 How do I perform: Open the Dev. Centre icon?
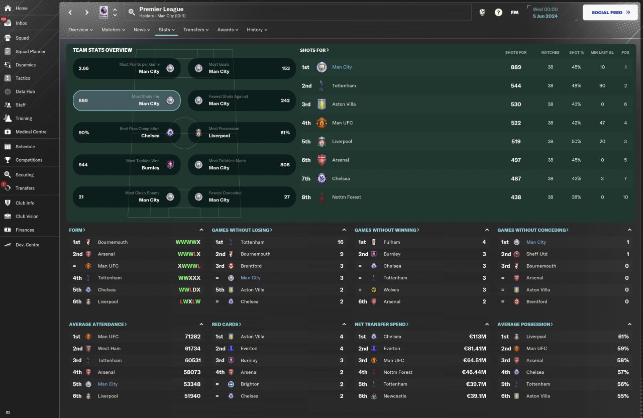(8, 245)
